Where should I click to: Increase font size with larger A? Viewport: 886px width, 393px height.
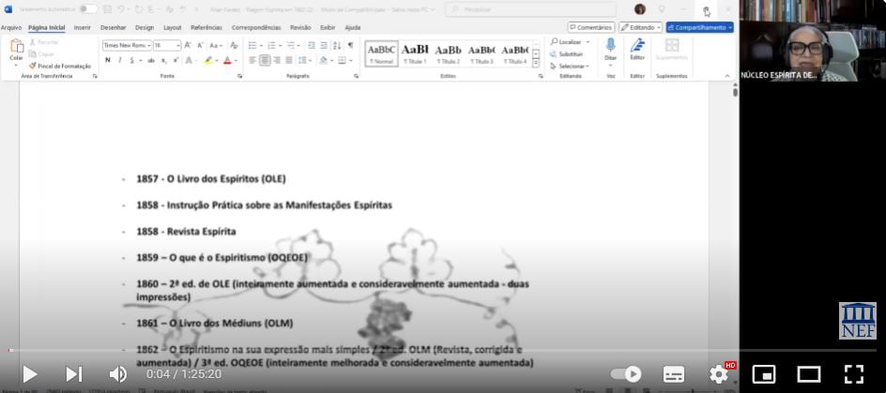pos(188,45)
